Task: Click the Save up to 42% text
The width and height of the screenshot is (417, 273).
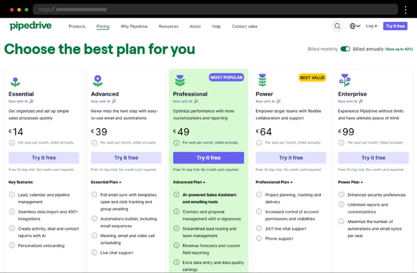Action: (399, 49)
